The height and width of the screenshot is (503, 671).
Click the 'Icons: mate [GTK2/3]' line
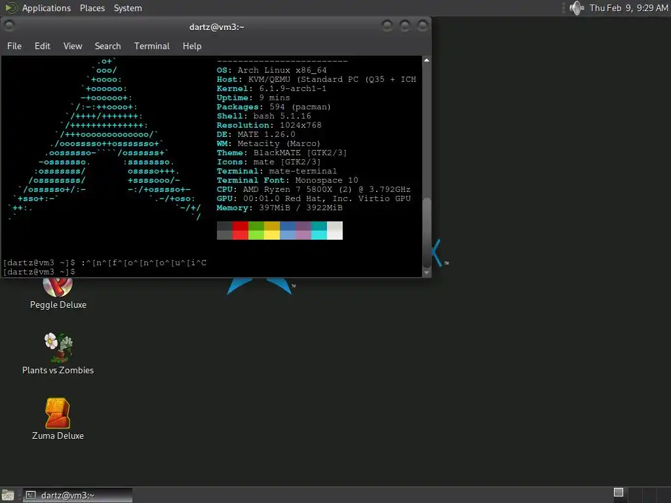tap(269, 162)
